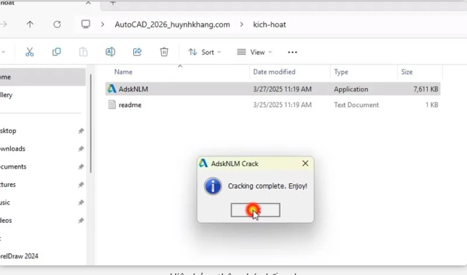Open the See more ellipsis menu

pos(292,52)
